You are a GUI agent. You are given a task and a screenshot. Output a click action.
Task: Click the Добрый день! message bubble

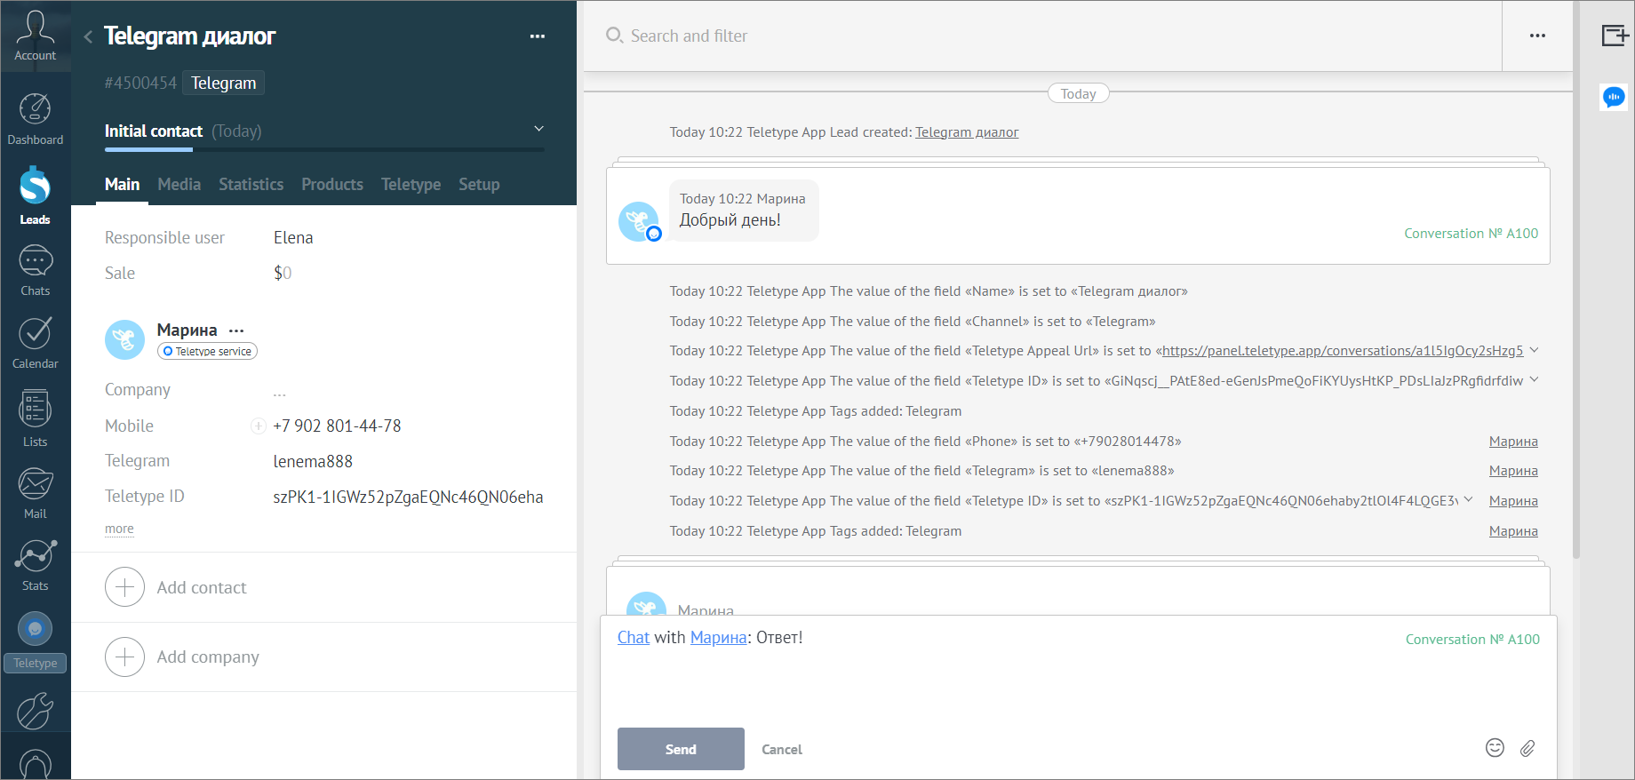743,211
